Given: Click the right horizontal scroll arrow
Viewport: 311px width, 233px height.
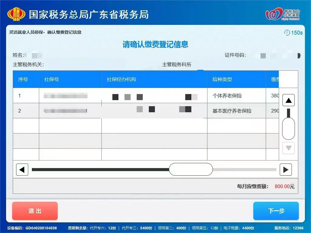Looking at the screenshot, I should tap(286, 170).
